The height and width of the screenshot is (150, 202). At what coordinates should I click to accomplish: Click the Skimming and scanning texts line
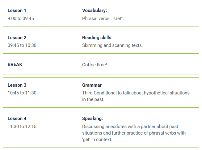tap(112, 45)
